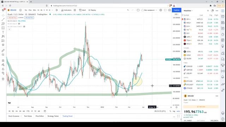Click the add-symbol compare plus button
Screen dimensions: 226x127
coord(20,10)
